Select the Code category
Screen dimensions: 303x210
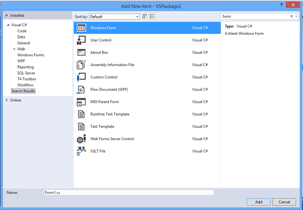point(22,31)
